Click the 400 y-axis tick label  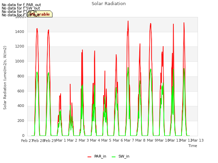(x=21, y=106)
